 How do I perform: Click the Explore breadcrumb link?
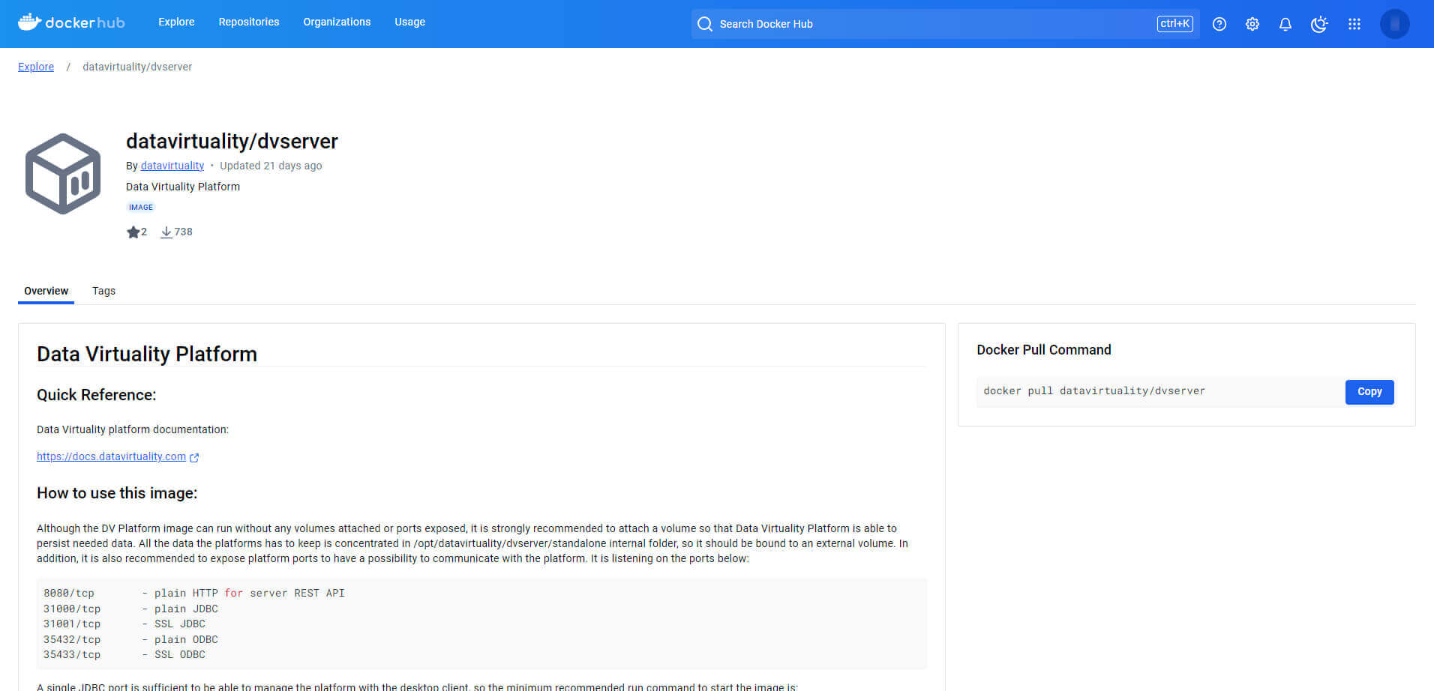[x=36, y=67]
